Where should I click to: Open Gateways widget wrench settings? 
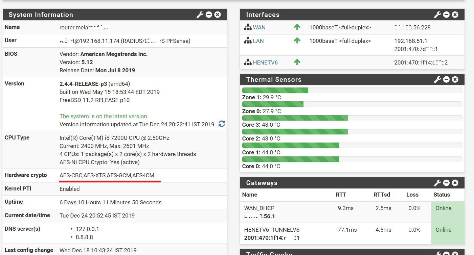pos(437,183)
